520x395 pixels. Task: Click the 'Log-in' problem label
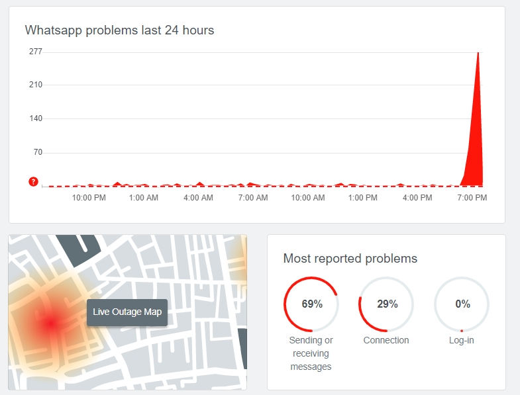click(x=462, y=340)
